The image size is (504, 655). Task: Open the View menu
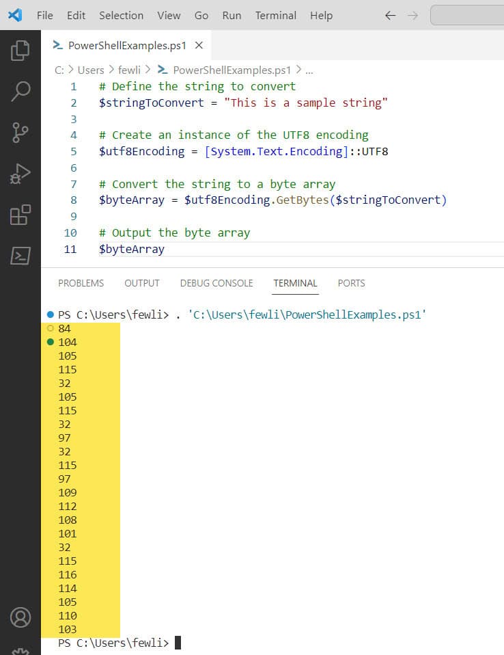pyautogui.click(x=169, y=16)
